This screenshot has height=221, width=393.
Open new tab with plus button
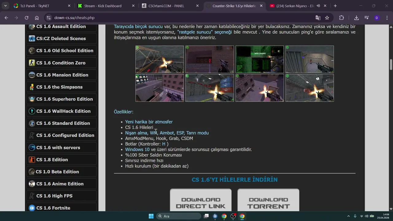coord(335,6)
